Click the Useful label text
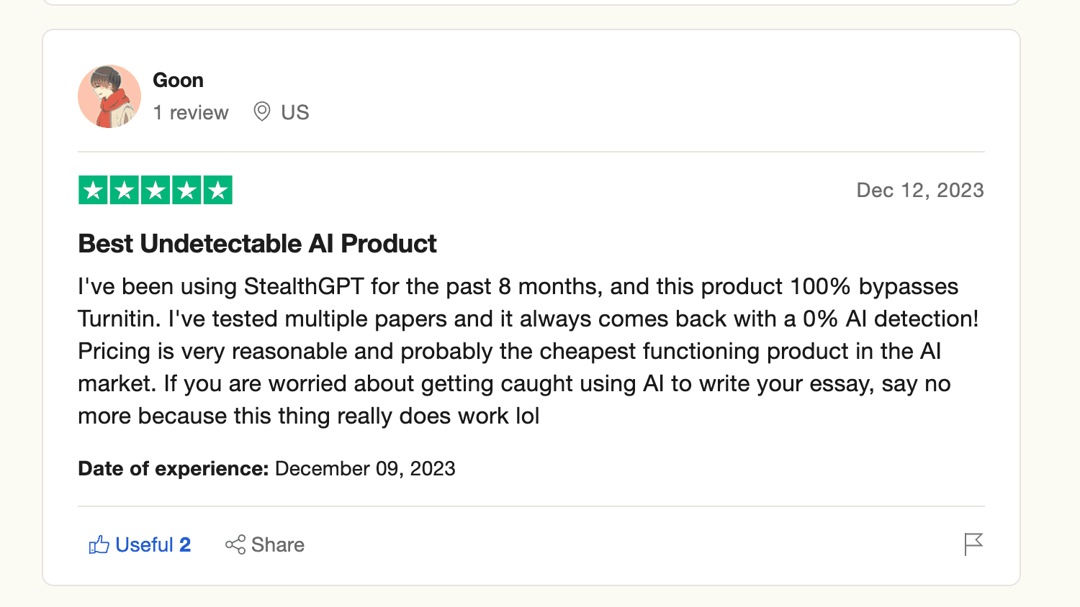The height and width of the screenshot is (607, 1080). pyautogui.click(x=145, y=544)
